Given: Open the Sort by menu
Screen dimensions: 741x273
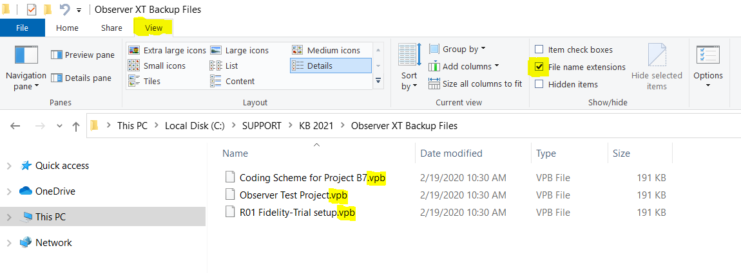Looking at the screenshot, I should coord(409,67).
